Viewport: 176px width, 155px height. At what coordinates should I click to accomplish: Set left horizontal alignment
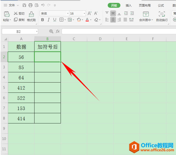click(x=107, y=20)
